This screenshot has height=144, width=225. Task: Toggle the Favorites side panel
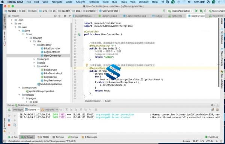click(x=4, y=125)
